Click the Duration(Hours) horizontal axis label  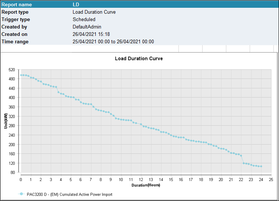click(147, 185)
